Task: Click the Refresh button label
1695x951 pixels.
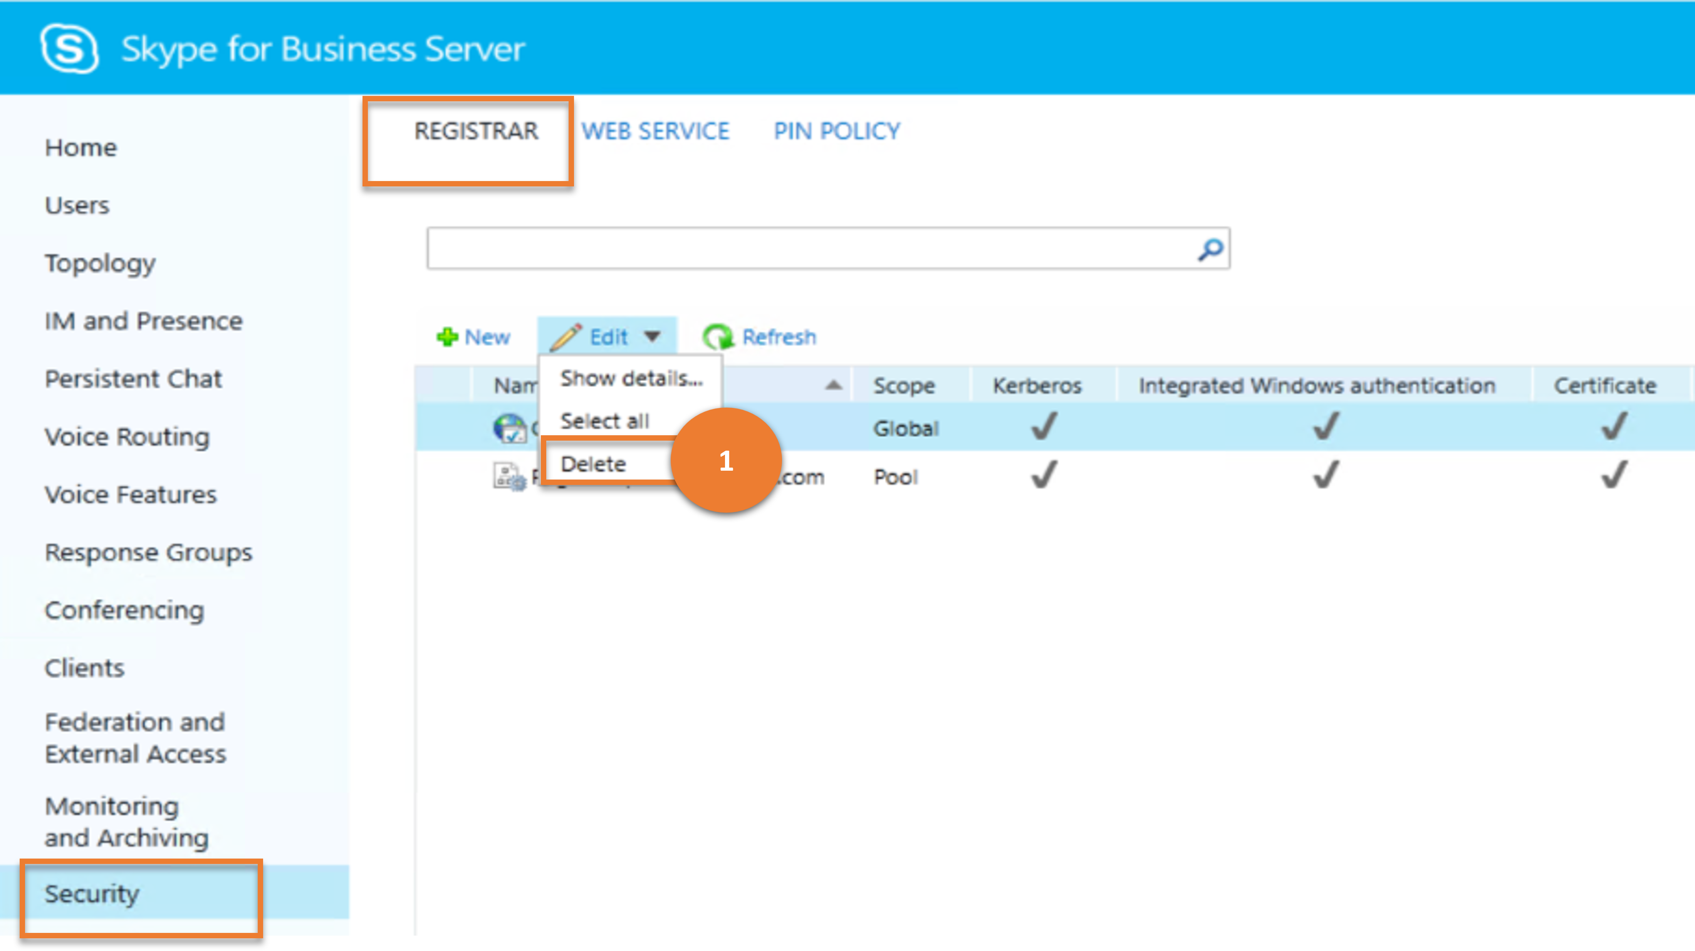Action: 779,337
